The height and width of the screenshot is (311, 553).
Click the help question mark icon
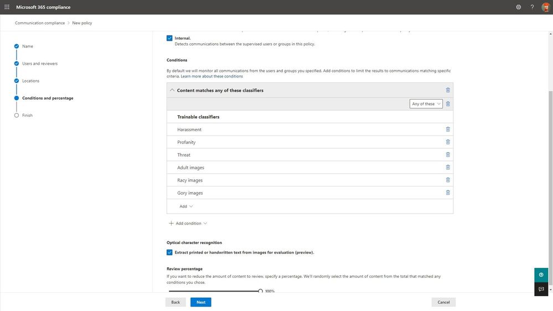532,7
